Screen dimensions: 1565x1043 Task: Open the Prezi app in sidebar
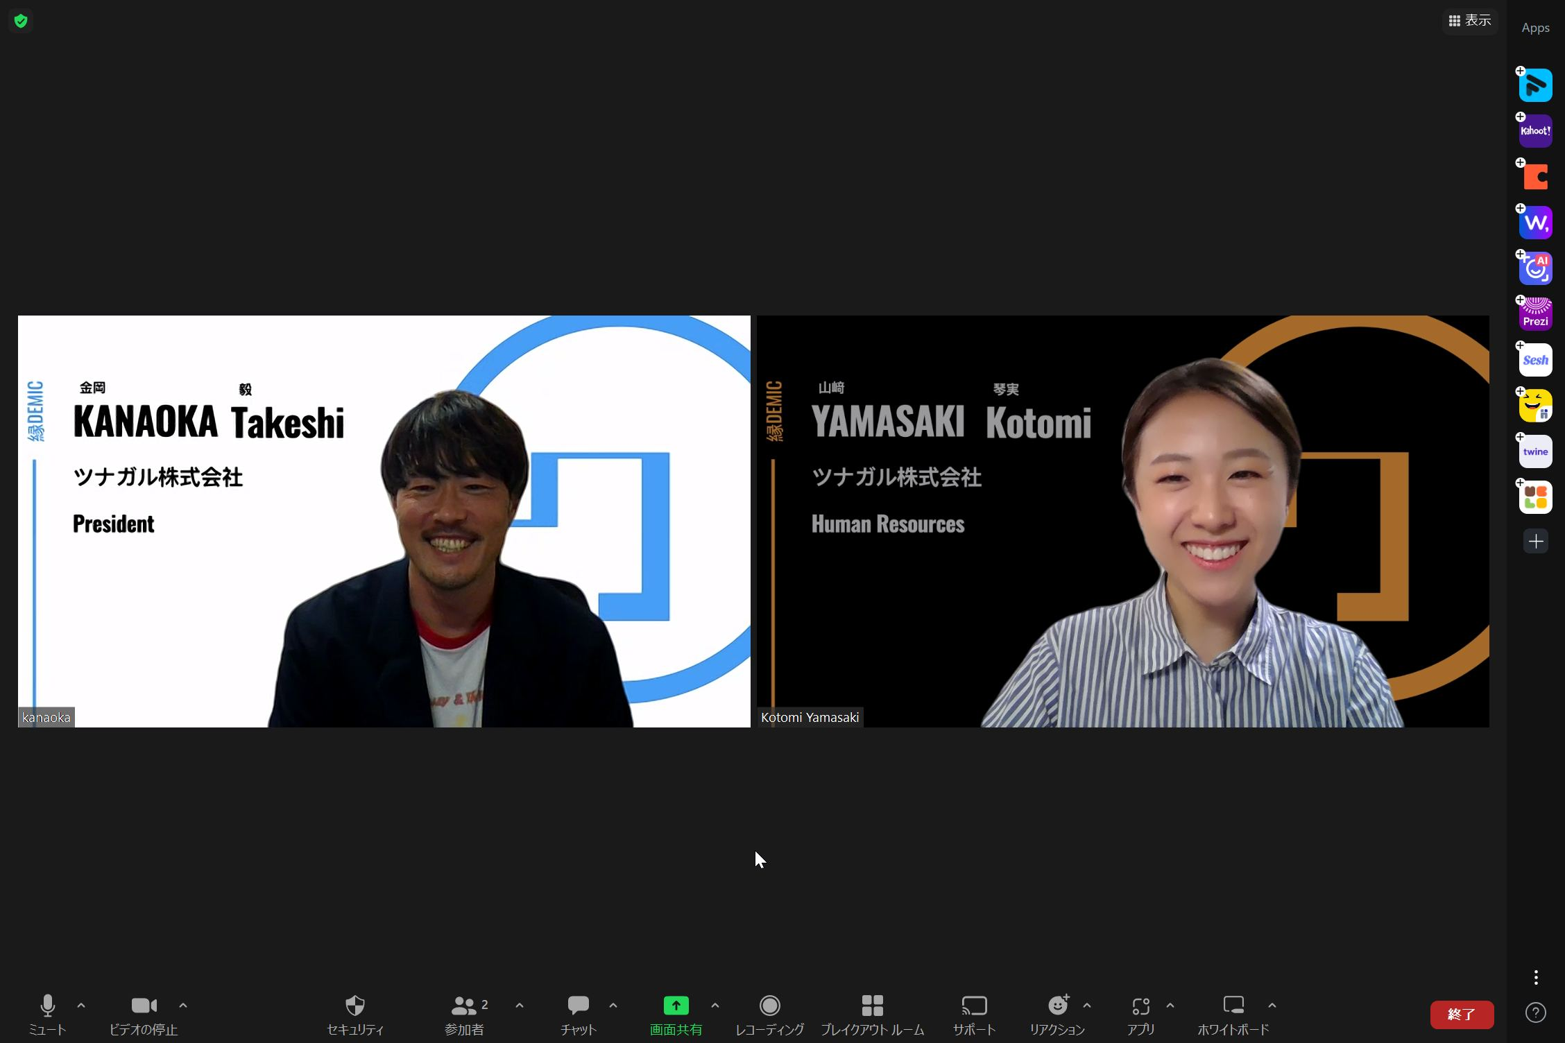click(x=1535, y=314)
